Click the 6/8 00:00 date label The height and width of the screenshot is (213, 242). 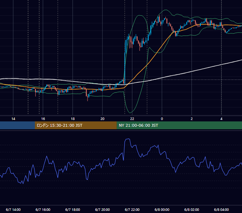[162, 209]
